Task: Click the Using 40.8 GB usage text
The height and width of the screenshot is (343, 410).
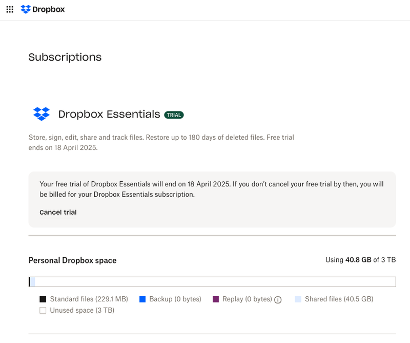Action: 360,260
